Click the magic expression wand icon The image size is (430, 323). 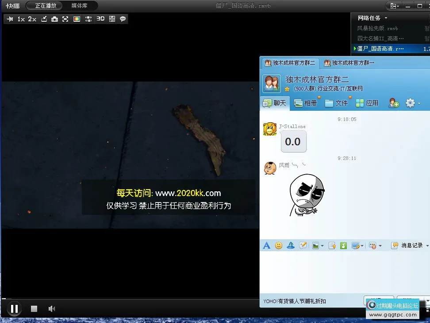290,245
